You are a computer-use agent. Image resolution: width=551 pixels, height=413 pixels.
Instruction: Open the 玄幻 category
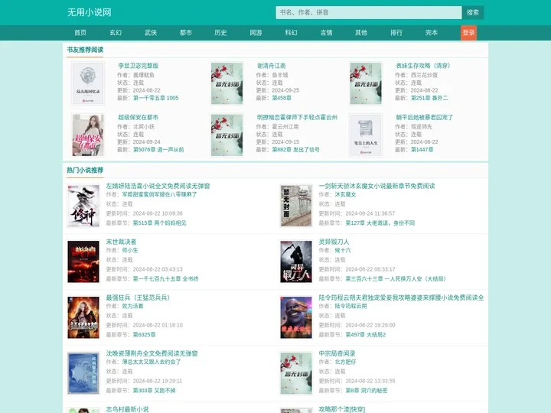point(116,33)
